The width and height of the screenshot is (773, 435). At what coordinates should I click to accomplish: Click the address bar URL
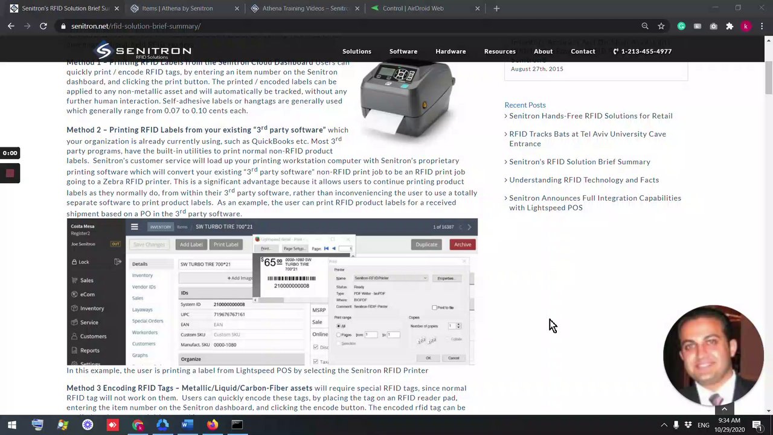coord(136,26)
